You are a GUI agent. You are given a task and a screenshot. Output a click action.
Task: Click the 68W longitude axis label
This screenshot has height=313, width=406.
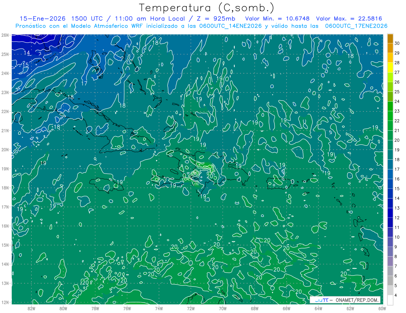[x=255, y=308]
